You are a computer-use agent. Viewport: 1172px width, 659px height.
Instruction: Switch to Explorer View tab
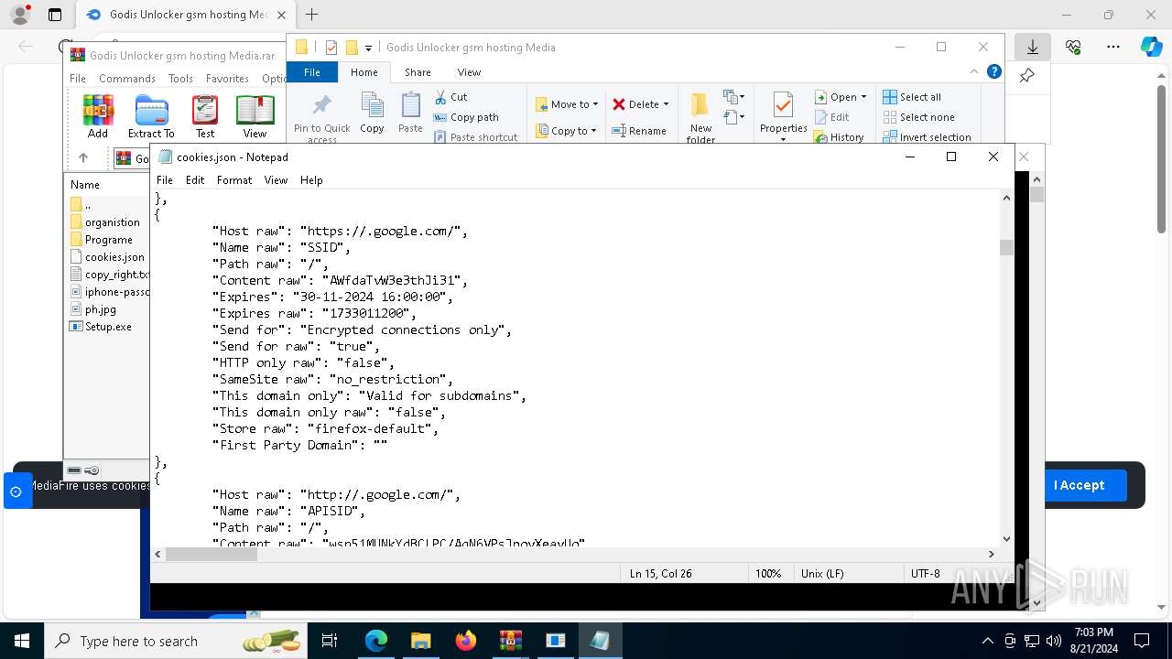coord(469,72)
